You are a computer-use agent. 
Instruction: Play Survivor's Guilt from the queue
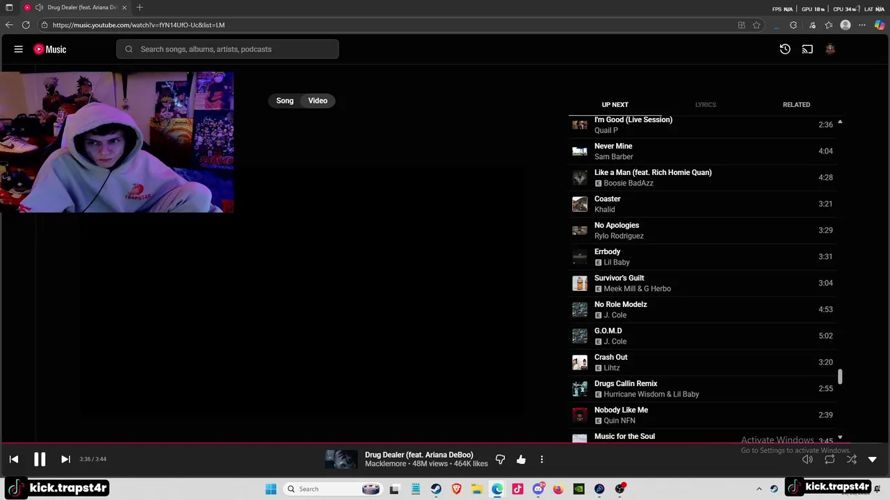pos(704,283)
